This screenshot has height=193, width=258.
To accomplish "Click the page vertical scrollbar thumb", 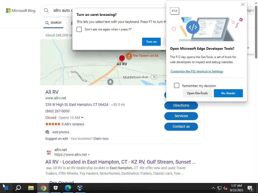I will coord(256,32).
